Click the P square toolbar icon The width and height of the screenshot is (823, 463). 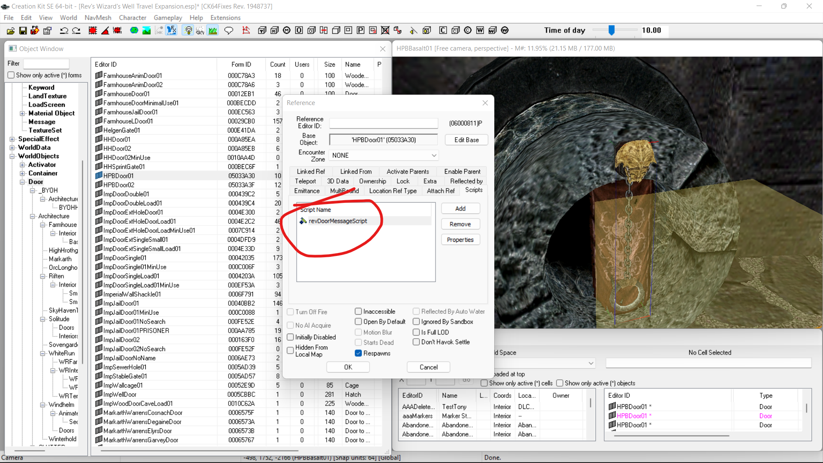pos(360,30)
